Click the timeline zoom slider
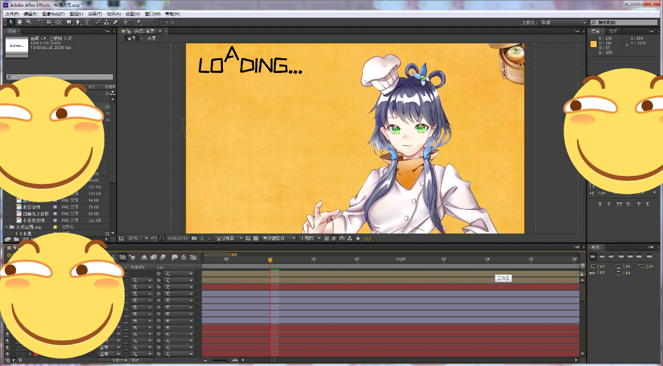The image size is (663, 366). pyautogui.click(x=220, y=360)
